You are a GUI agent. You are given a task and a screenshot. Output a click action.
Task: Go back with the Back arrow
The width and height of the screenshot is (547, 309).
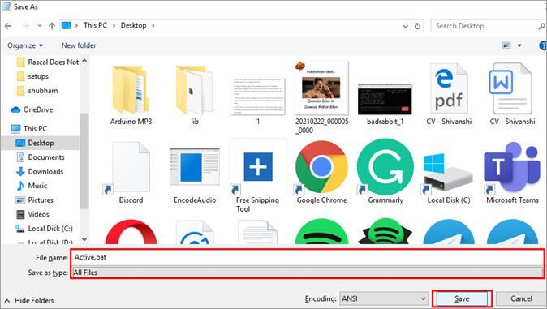(x=8, y=26)
